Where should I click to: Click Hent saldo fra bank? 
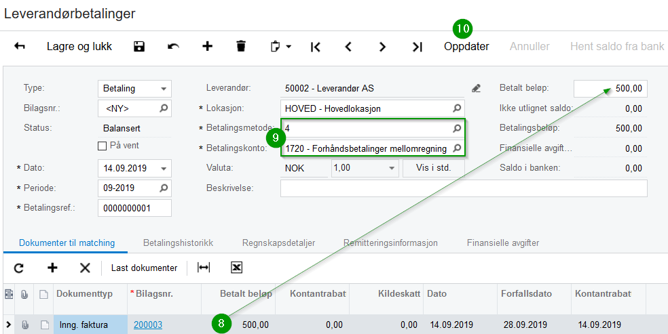(617, 46)
